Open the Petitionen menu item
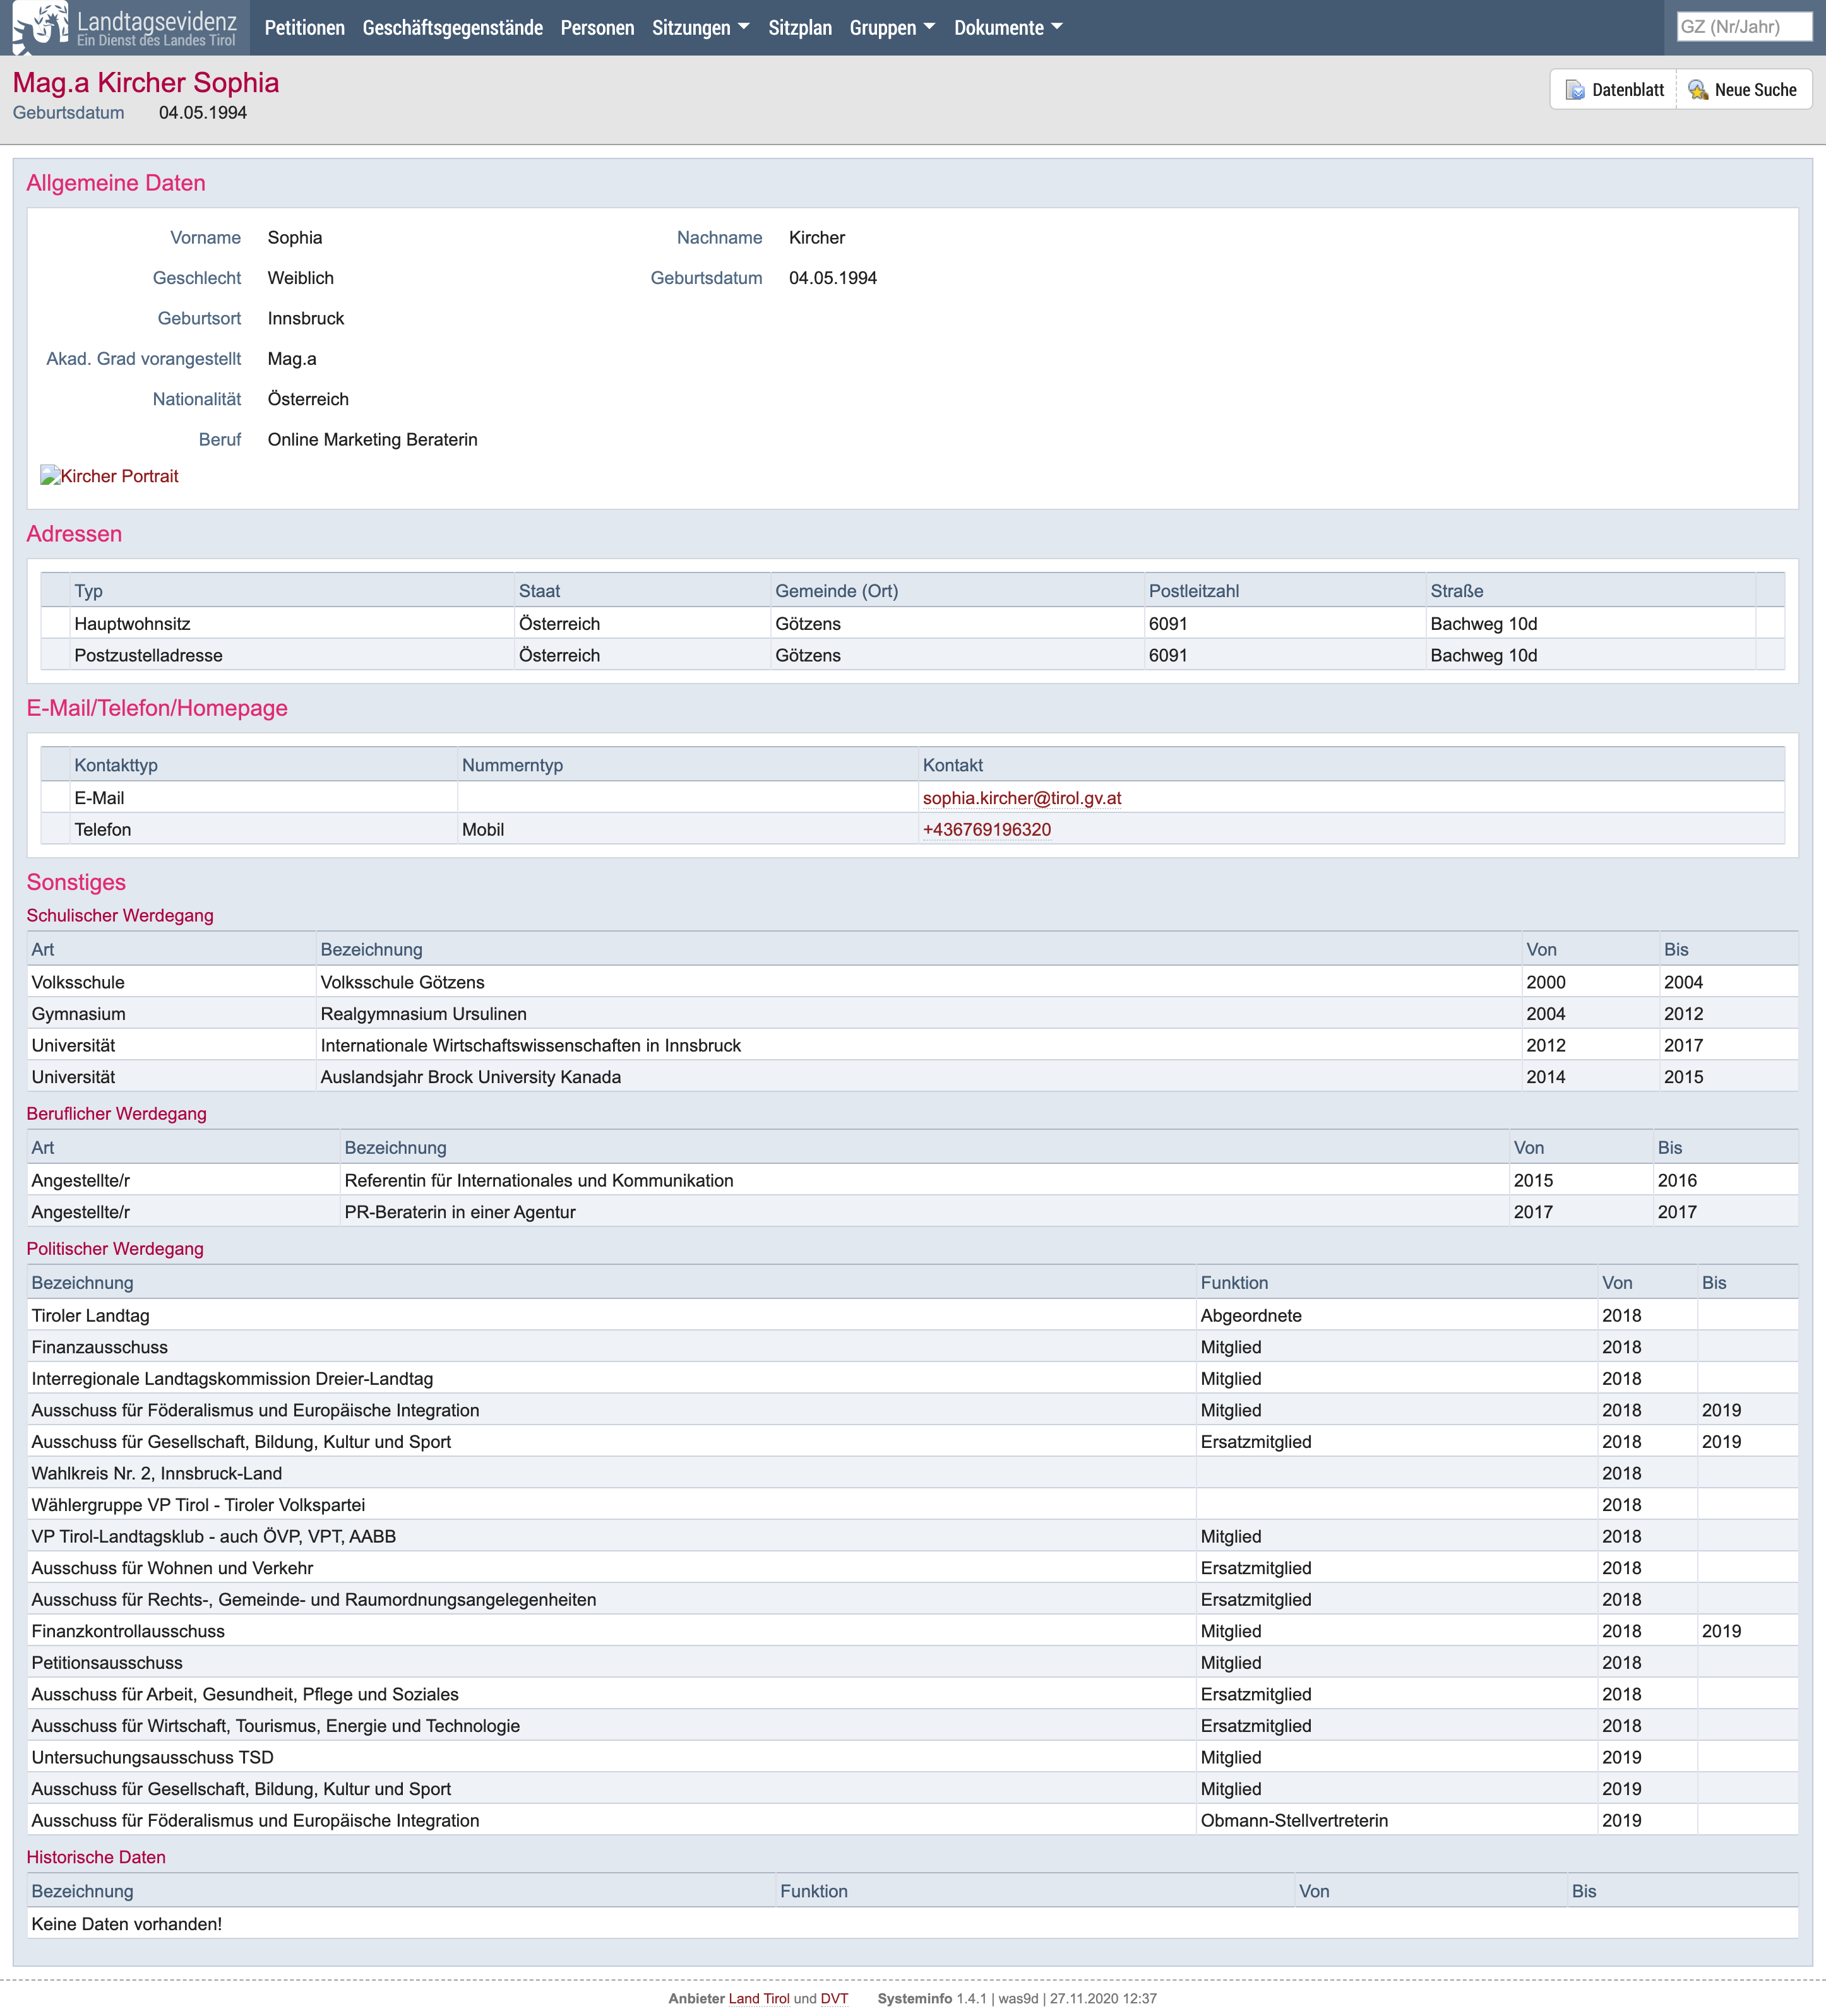The height and width of the screenshot is (2016, 1826). pos(304,27)
